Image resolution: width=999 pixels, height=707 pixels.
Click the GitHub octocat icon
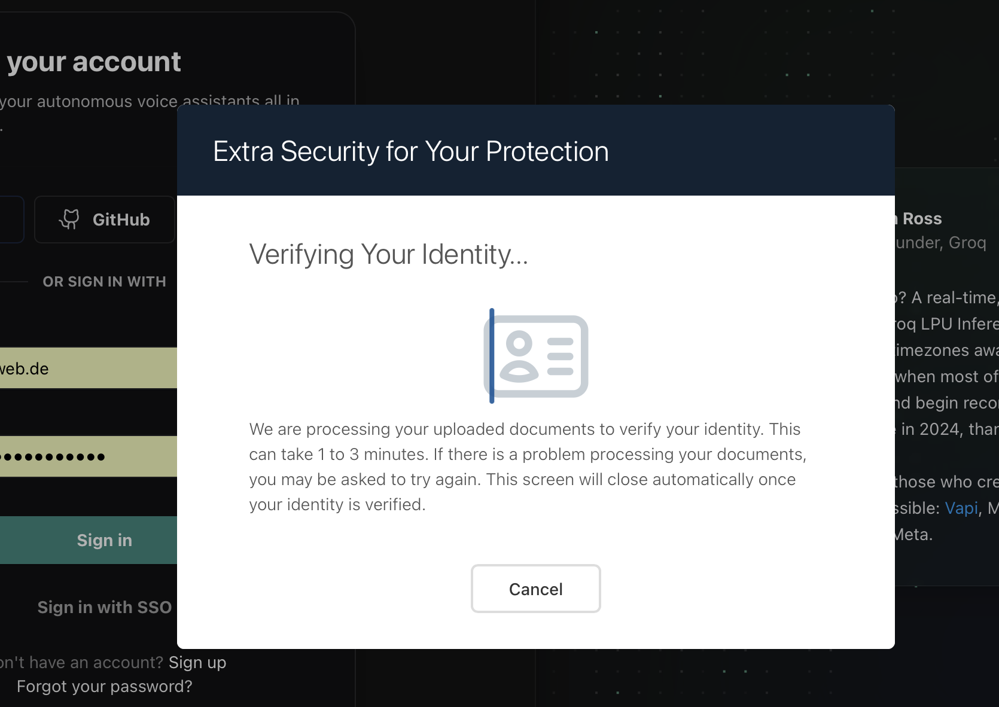tap(69, 220)
